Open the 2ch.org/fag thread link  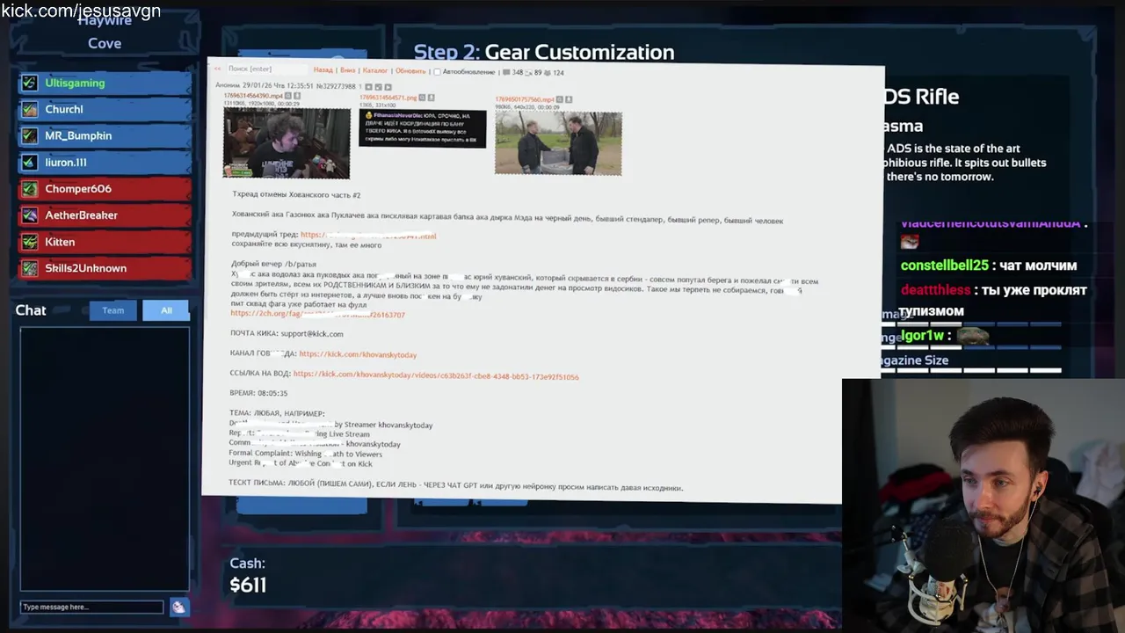click(x=317, y=314)
